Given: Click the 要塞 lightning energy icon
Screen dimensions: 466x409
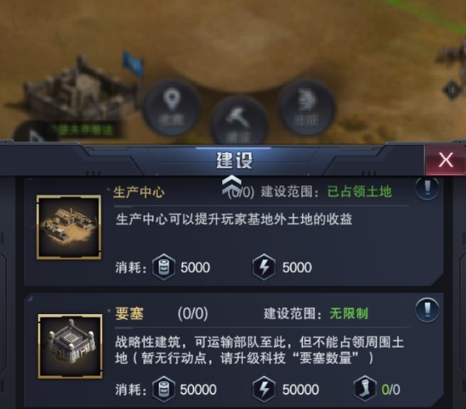Looking at the screenshot, I should pos(264,389).
